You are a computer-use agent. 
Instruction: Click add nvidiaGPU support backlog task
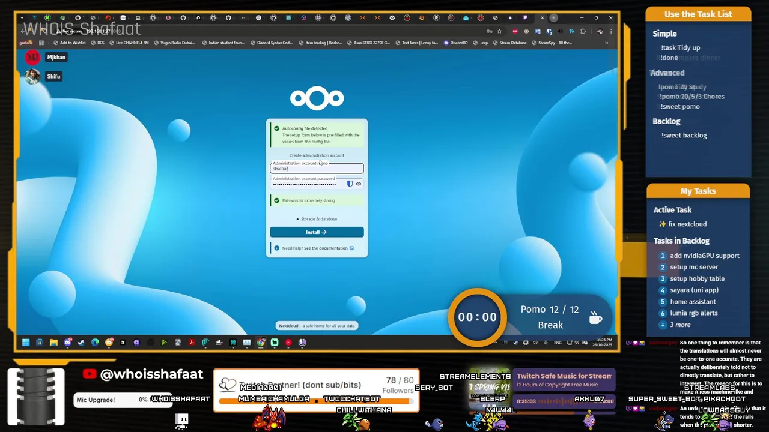[704, 256]
